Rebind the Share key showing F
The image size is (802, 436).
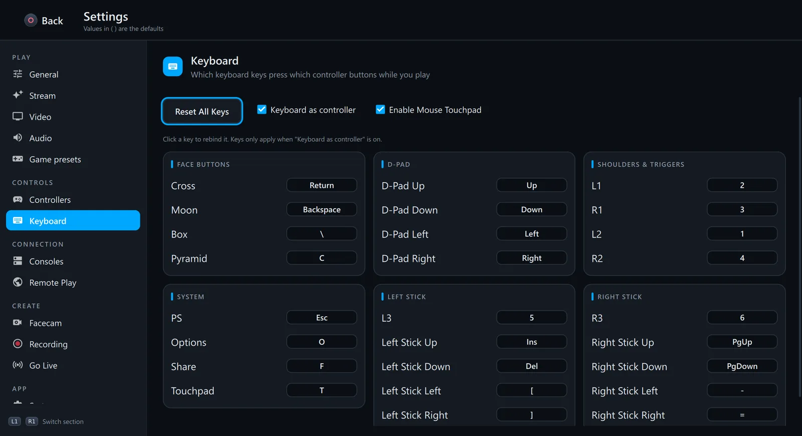(322, 366)
